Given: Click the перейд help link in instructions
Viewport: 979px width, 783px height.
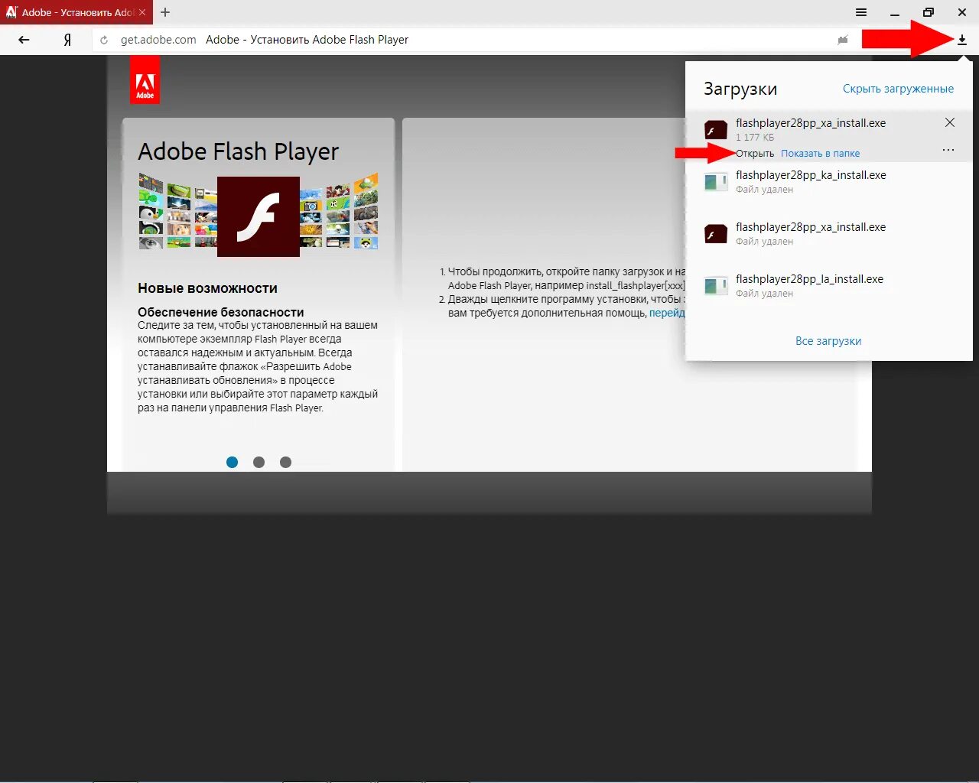Looking at the screenshot, I should click(x=667, y=313).
